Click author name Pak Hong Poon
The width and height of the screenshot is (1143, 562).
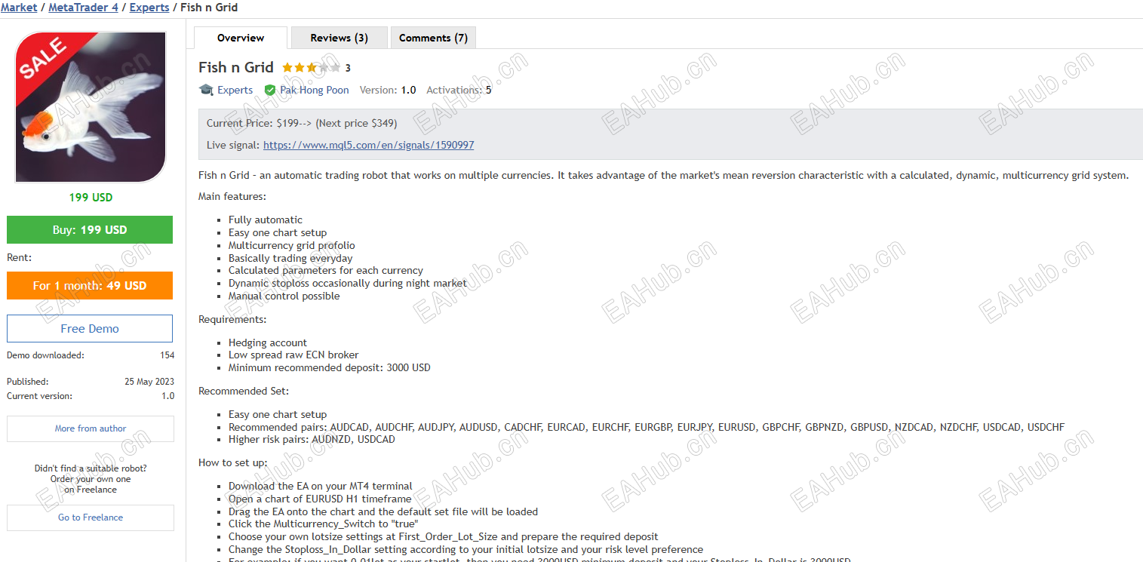314,89
